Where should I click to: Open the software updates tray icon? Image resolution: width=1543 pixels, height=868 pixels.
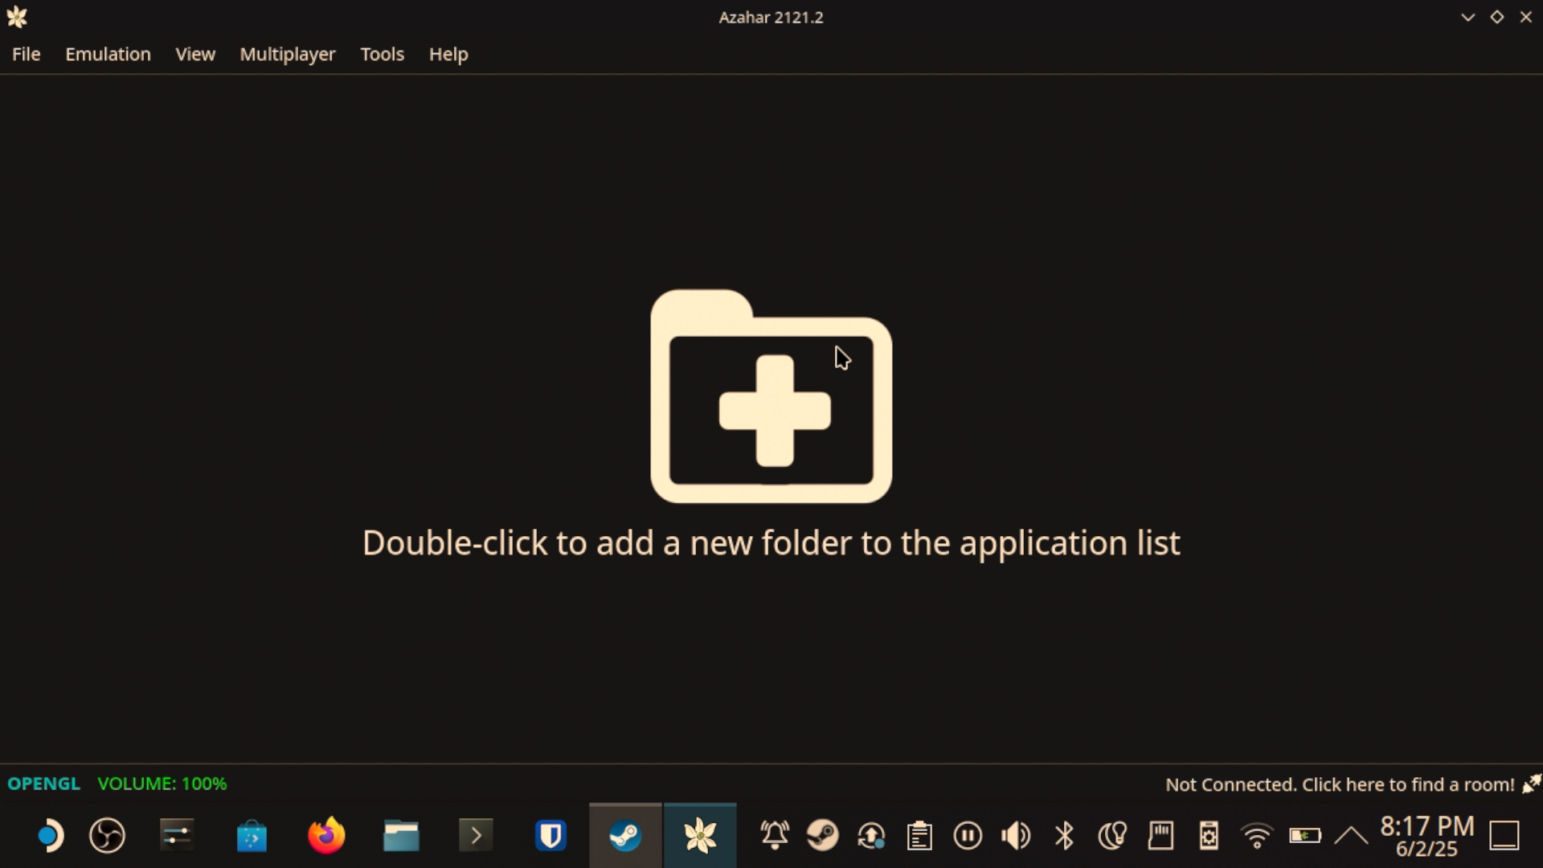coord(871,836)
